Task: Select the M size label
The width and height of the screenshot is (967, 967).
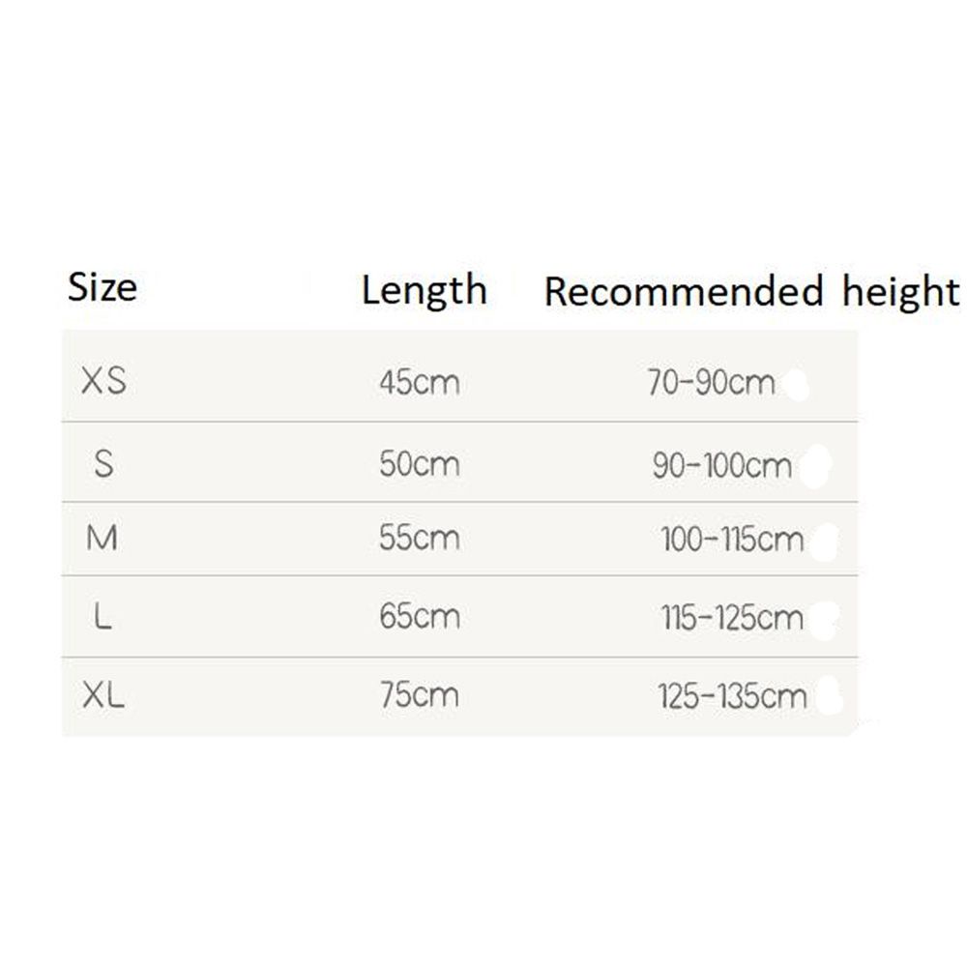Action: pyautogui.click(x=103, y=538)
